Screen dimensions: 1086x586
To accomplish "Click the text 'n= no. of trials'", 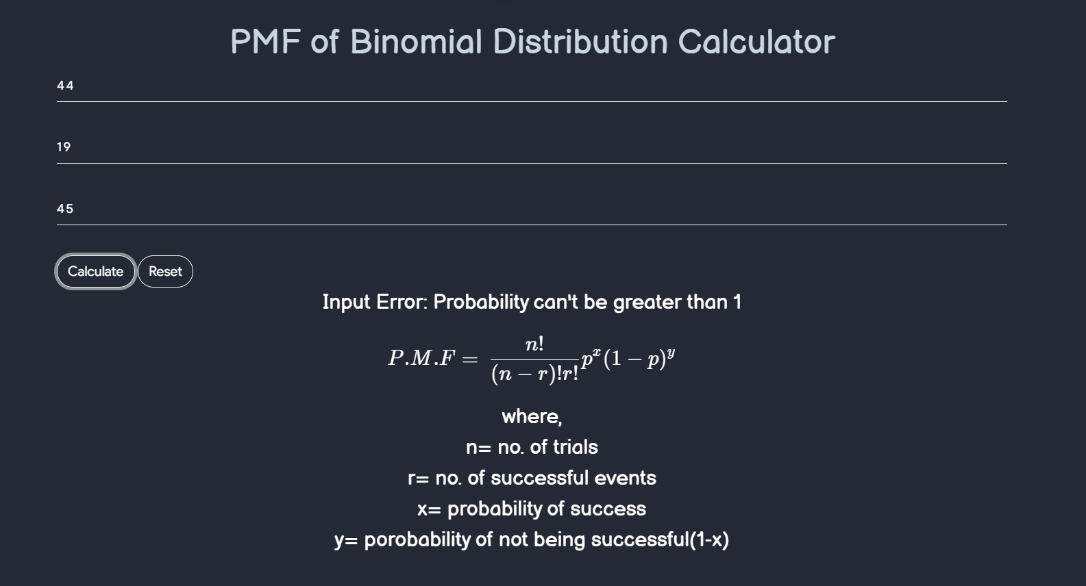I will tap(532, 447).
